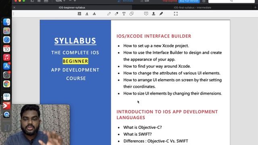
Task: Select the Highlight text tool
Action: (79, 14)
